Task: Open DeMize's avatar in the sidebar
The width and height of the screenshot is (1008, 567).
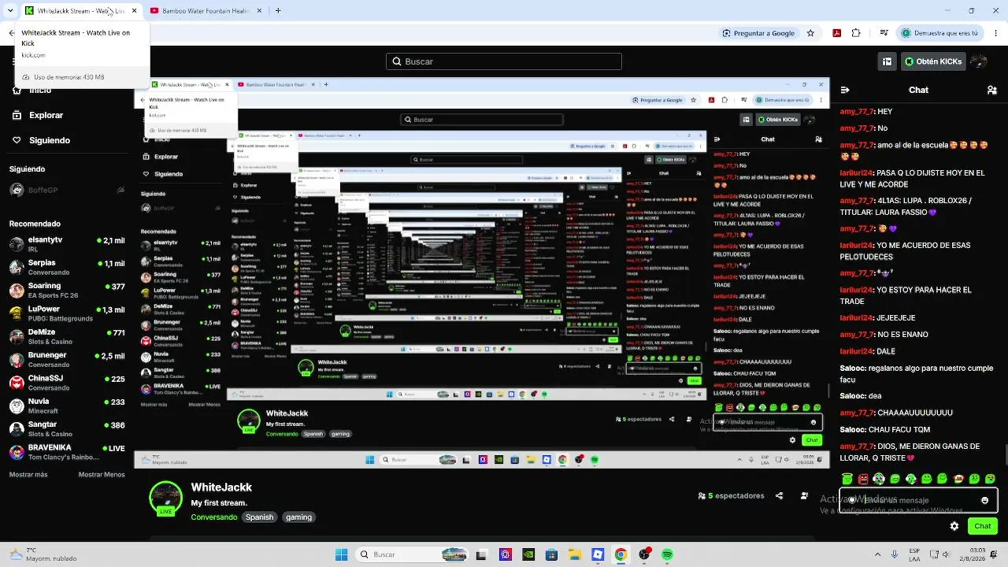Action: (17, 336)
